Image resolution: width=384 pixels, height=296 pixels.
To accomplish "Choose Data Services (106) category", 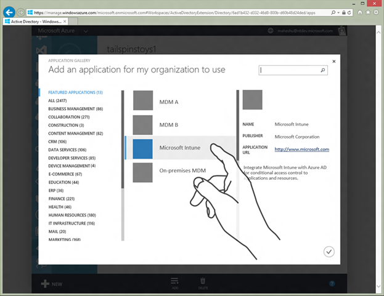I will 67,150.
